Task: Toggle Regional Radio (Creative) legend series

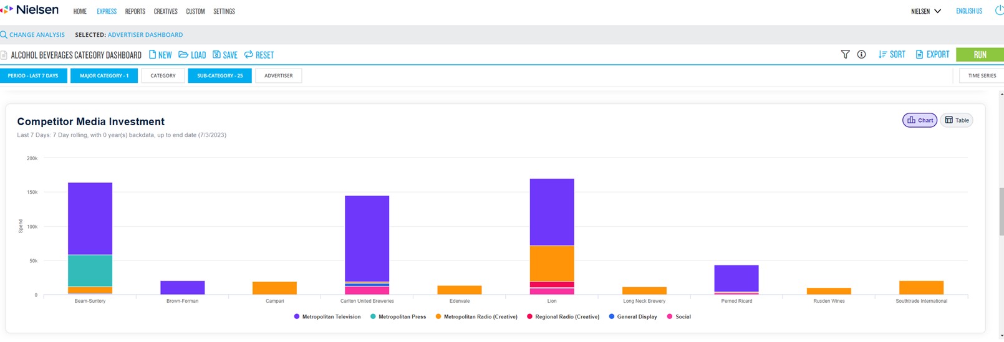Action: [x=563, y=316]
